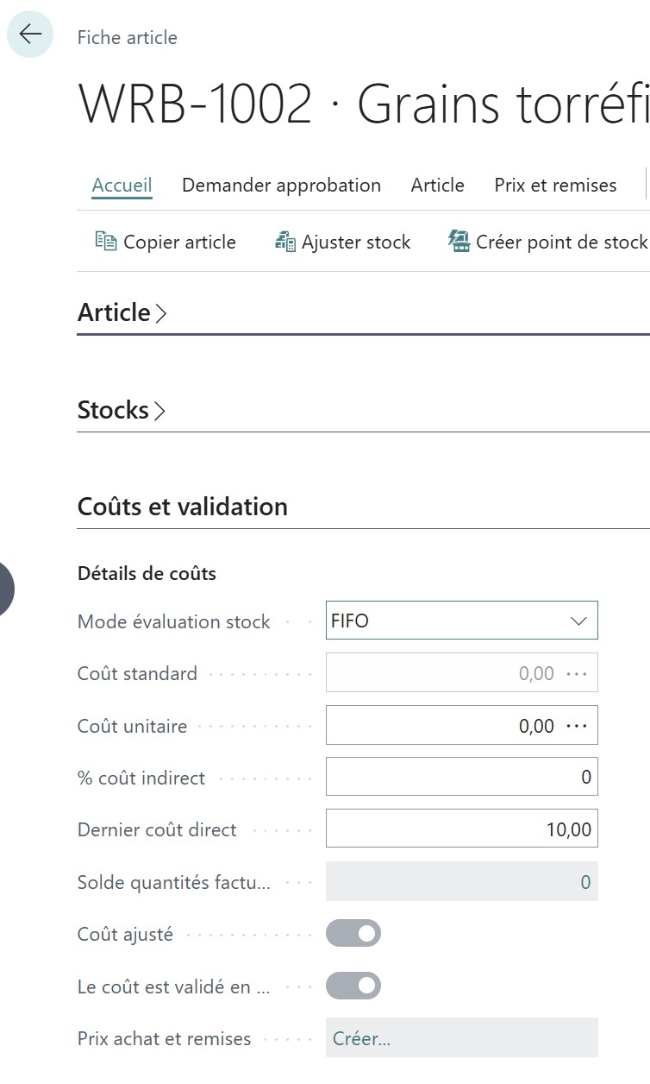Screen dimensions: 650x1084
Task: Open the Article menu tab
Action: pyautogui.click(x=437, y=186)
